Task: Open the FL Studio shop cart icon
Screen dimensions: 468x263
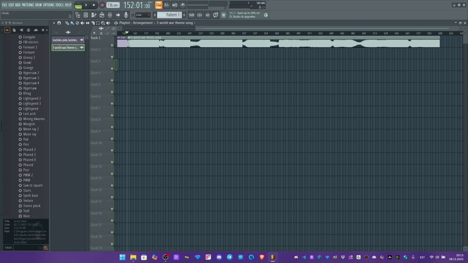Action: [x=223, y=15]
